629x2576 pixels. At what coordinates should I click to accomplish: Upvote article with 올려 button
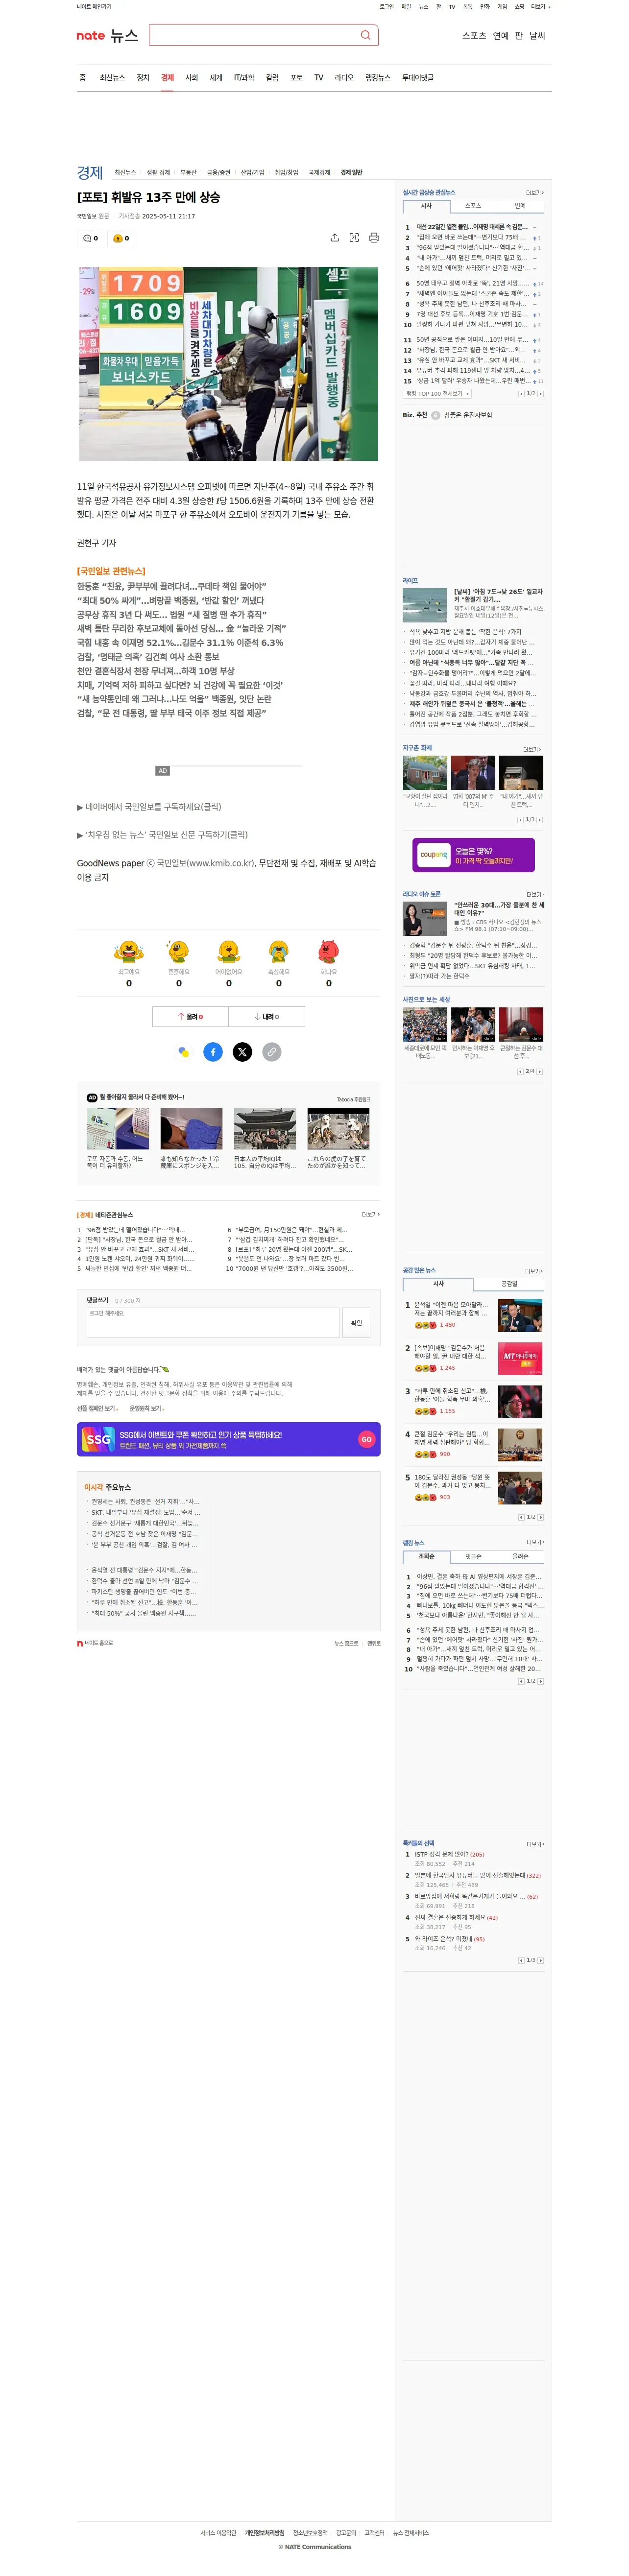pyautogui.click(x=190, y=1016)
